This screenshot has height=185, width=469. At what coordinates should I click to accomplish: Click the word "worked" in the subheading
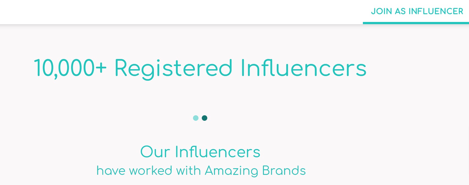pos(151,171)
